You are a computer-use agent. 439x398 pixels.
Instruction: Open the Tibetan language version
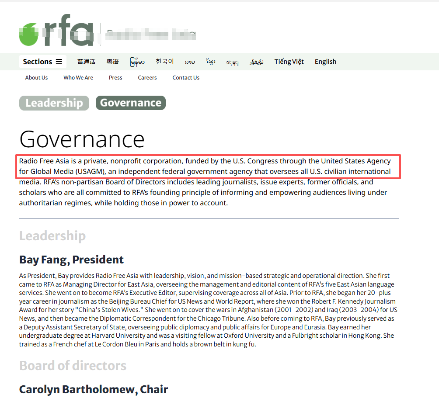coord(232,62)
